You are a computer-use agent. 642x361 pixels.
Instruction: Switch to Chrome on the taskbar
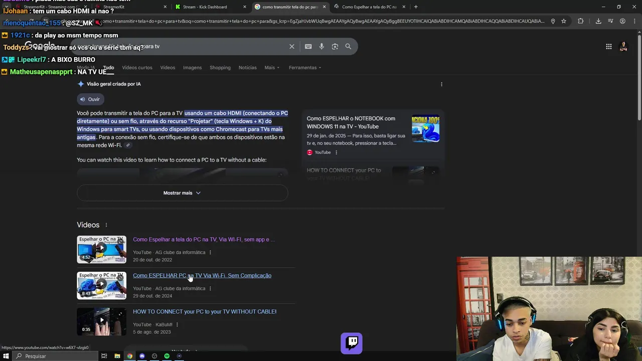tap(130, 356)
